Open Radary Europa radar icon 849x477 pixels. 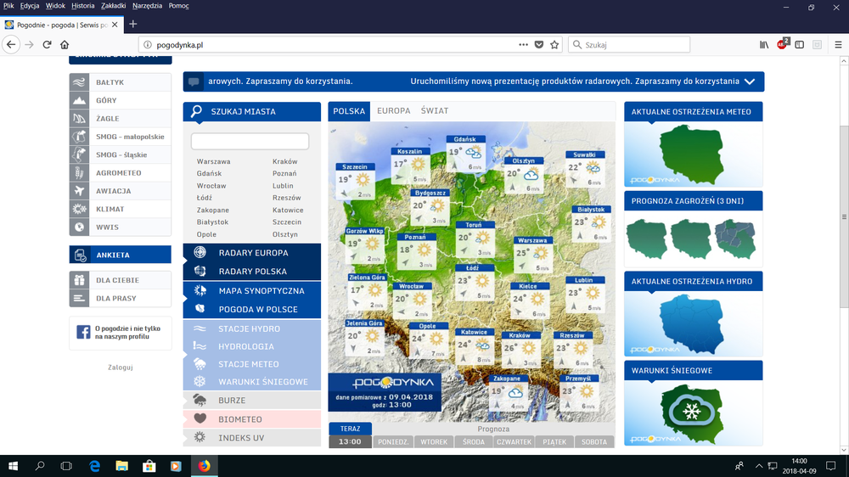point(200,252)
